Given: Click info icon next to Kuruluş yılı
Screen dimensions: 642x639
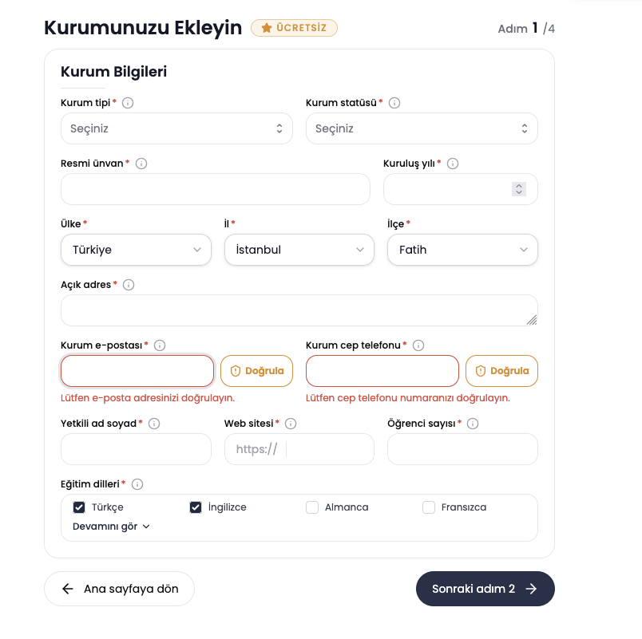Looking at the screenshot, I should 453,164.
